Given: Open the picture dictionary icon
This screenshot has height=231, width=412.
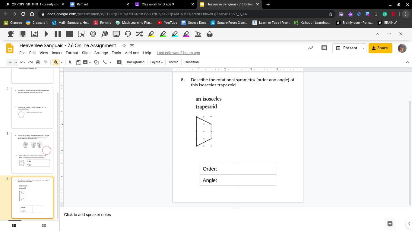Looking at the screenshot, I should point(34,34).
